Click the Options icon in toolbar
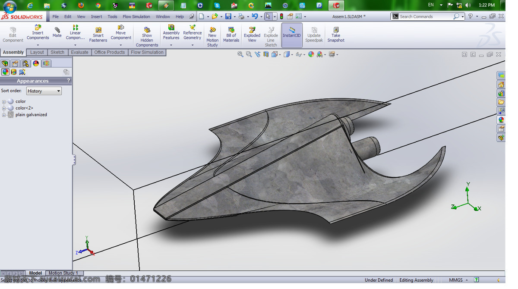The image size is (518, 289). tap(298, 16)
